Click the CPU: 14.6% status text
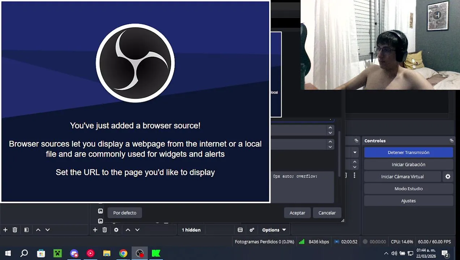Image resolution: width=460 pixels, height=260 pixels. (402, 242)
